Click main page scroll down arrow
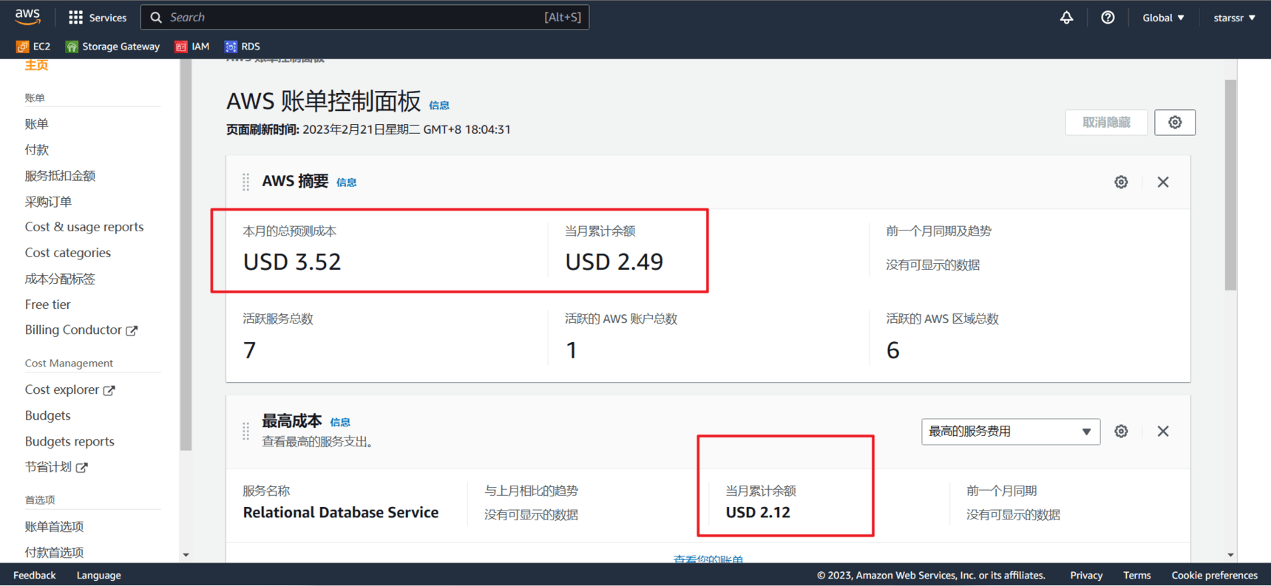Viewport: 1271px width, 586px height. [x=1230, y=555]
